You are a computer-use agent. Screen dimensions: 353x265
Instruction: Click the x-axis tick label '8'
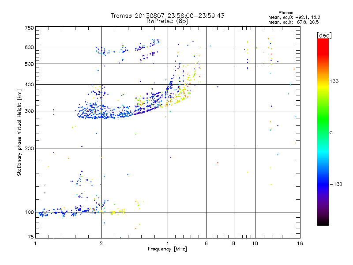tap(234, 243)
